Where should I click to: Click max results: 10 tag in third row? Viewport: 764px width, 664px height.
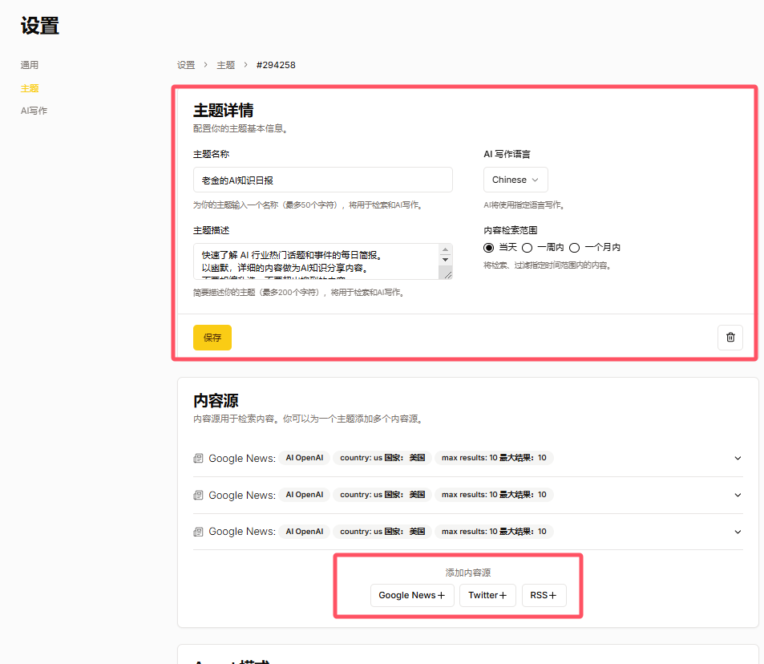494,532
